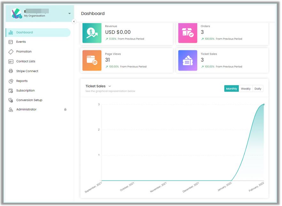Enable the Monthly chart view
Image resolution: width=282 pixels, height=206 pixels.
231,88
